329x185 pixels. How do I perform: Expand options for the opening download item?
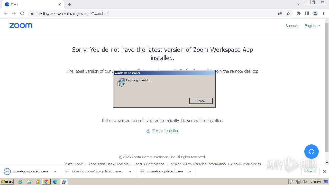(x=130, y=171)
